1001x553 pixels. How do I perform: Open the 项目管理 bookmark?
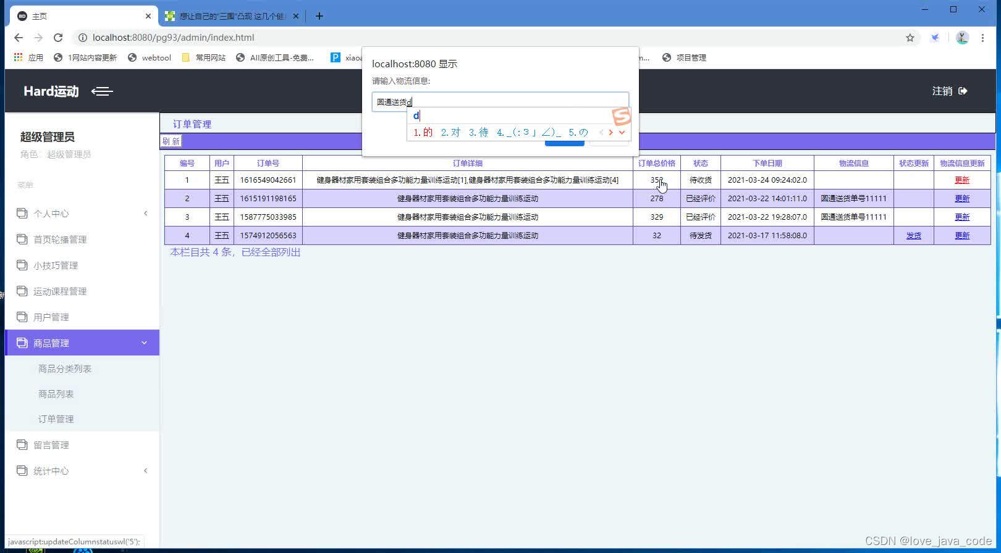684,57
